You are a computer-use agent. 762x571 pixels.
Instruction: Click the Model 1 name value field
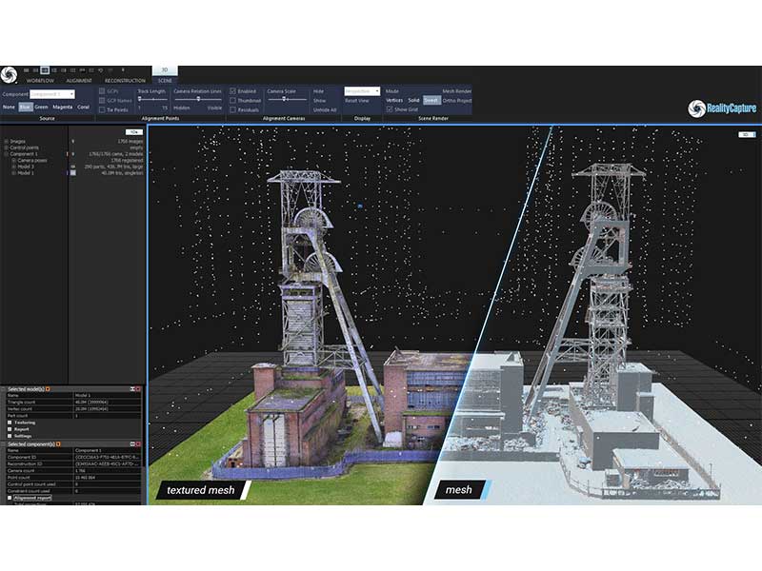[108, 395]
